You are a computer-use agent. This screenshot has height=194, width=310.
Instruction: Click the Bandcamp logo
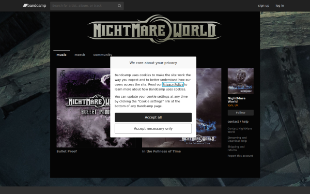[x=35, y=6]
